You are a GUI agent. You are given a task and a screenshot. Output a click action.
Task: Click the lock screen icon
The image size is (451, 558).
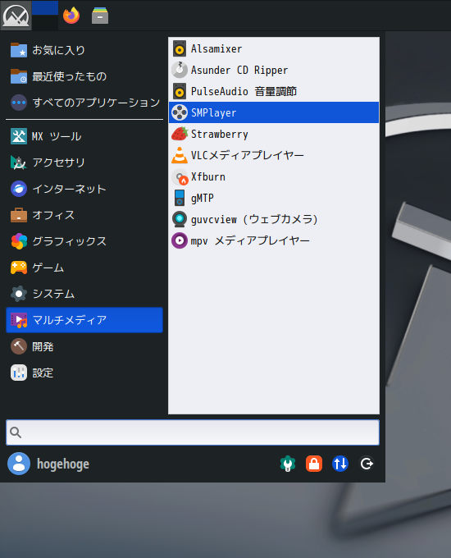pos(314,464)
